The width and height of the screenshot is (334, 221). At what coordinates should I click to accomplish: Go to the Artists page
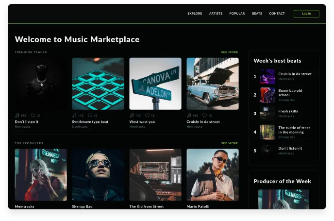[216, 14]
